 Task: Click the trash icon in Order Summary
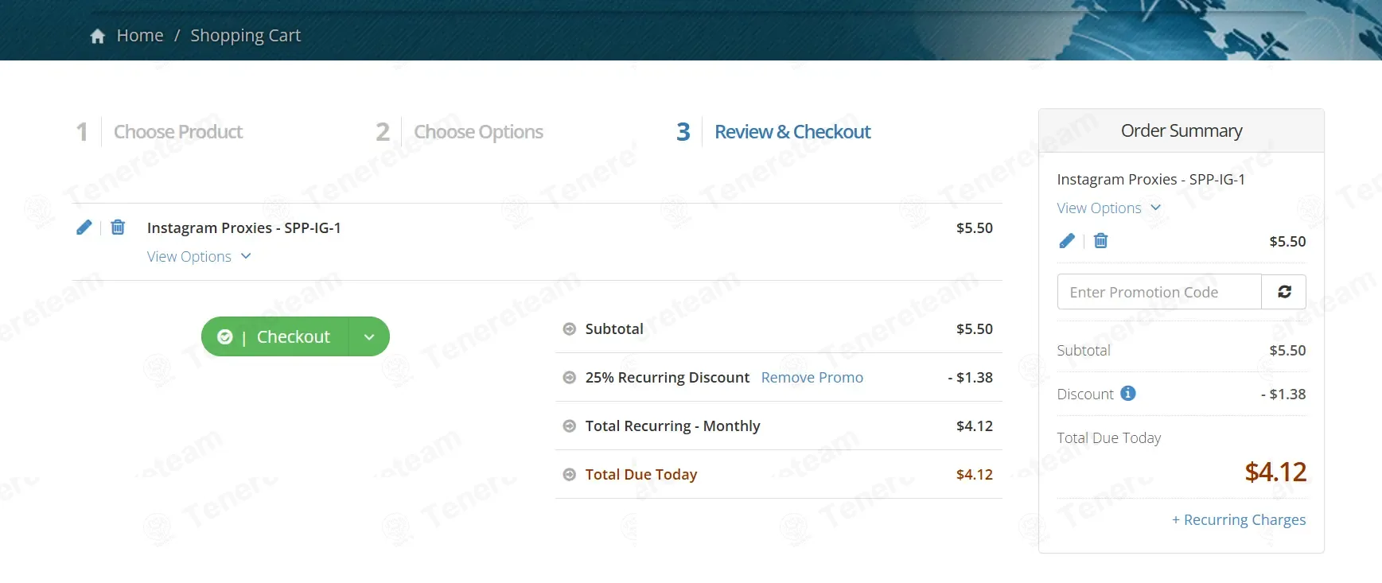coord(1101,241)
